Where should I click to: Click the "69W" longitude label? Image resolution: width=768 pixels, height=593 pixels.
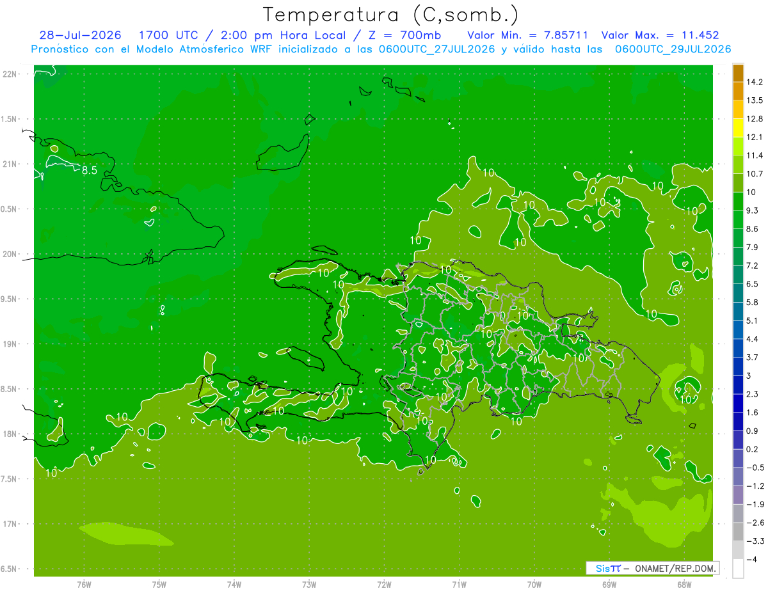[609, 584]
